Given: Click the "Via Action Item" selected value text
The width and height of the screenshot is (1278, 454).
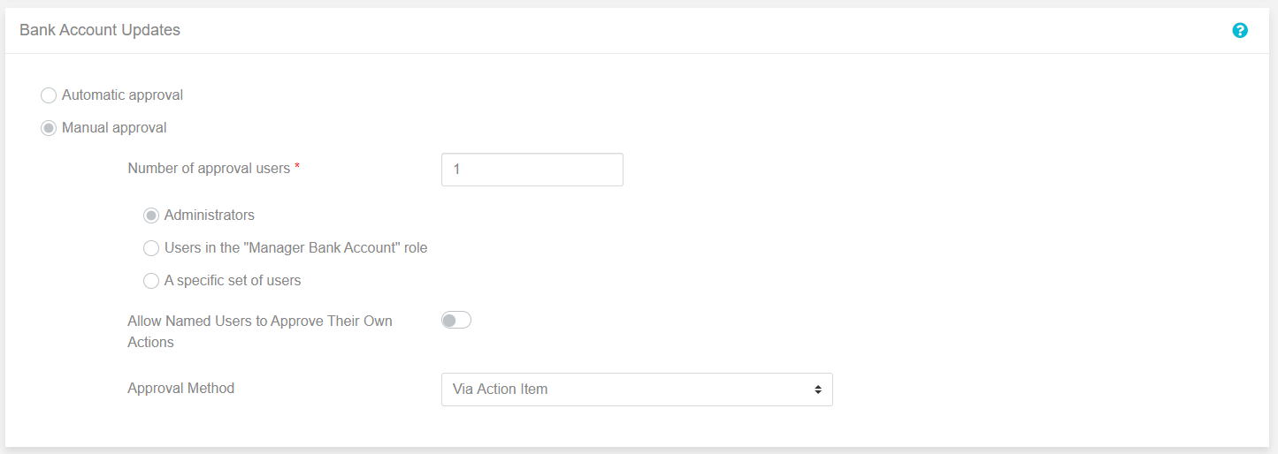Looking at the screenshot, I should [x=500, y=389].
